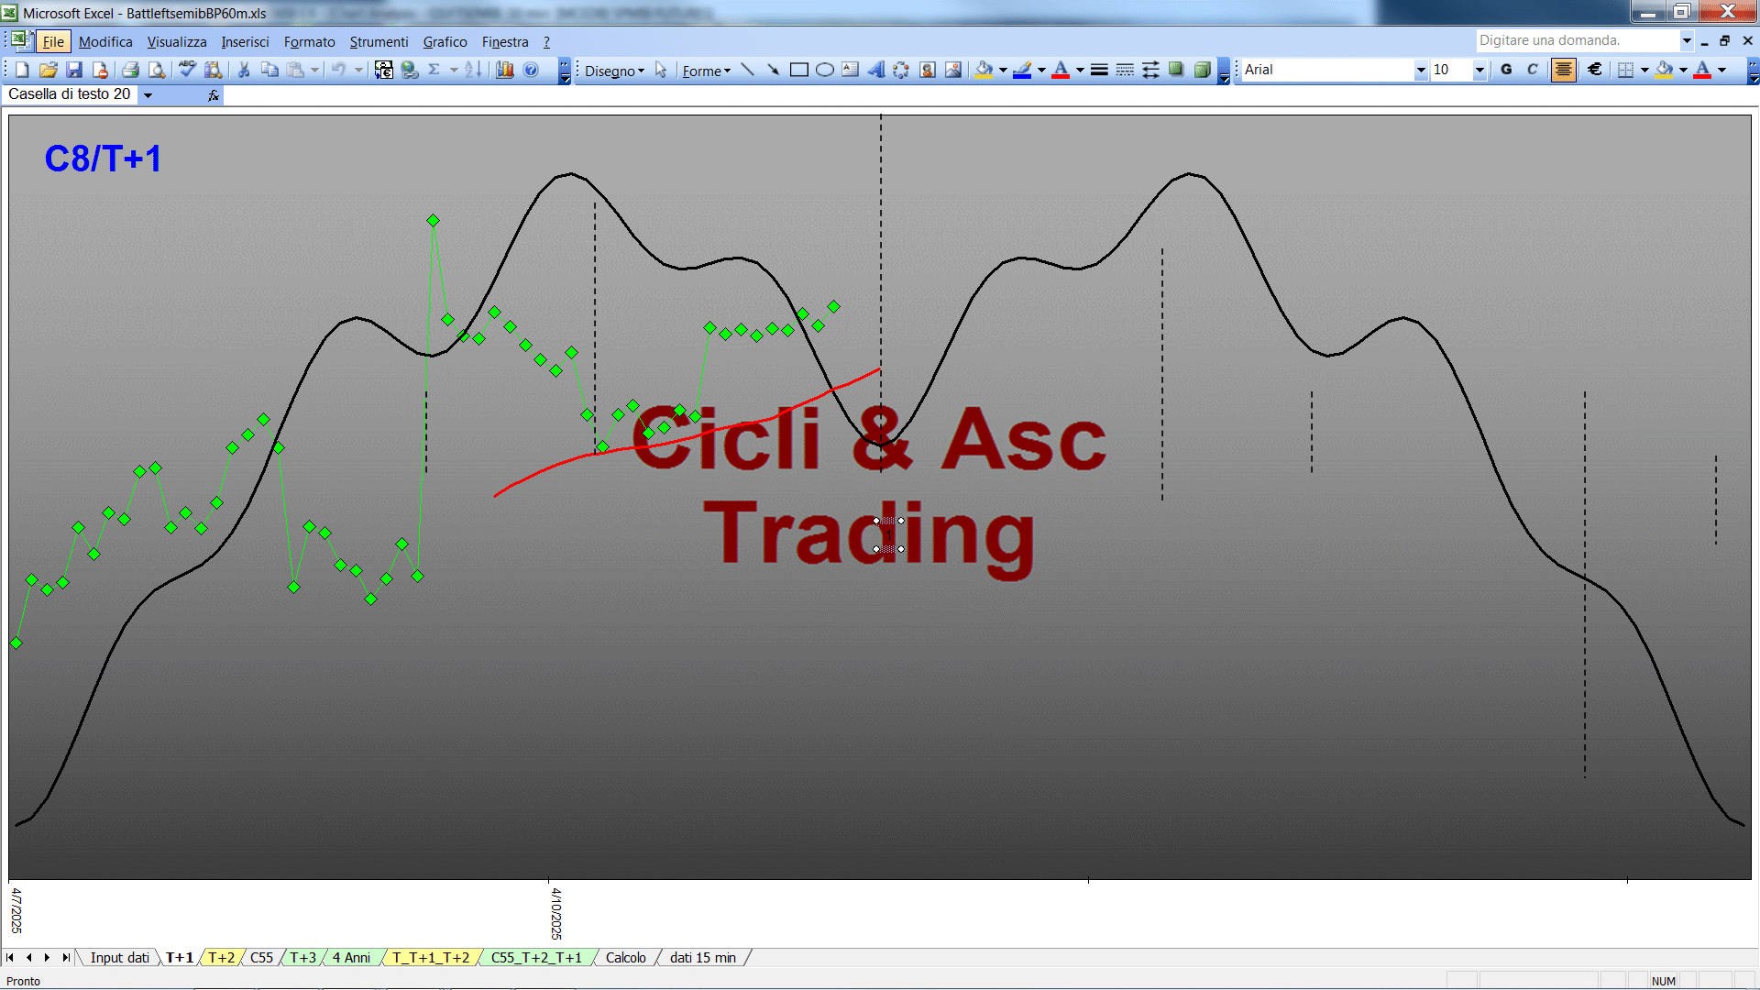Click Drawing toolbar red font color A
This screenshot has height=990, width=1760.
coord(1061,70)
